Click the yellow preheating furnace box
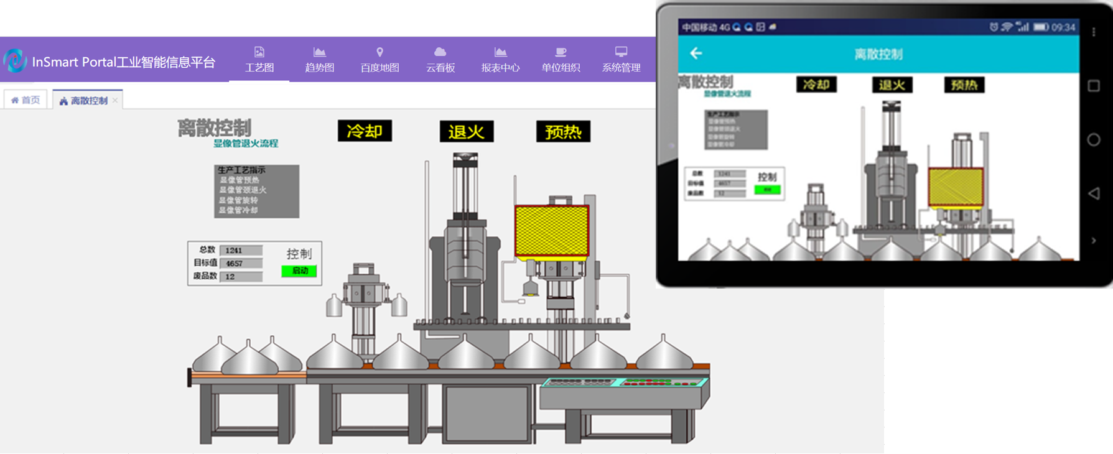This screenshot has height=454, width=1113. 552,231
